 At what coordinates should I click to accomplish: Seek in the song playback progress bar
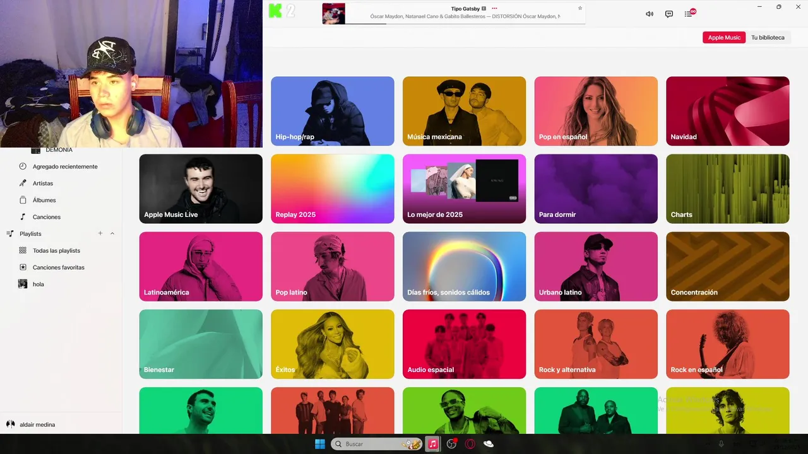point(465,24)
